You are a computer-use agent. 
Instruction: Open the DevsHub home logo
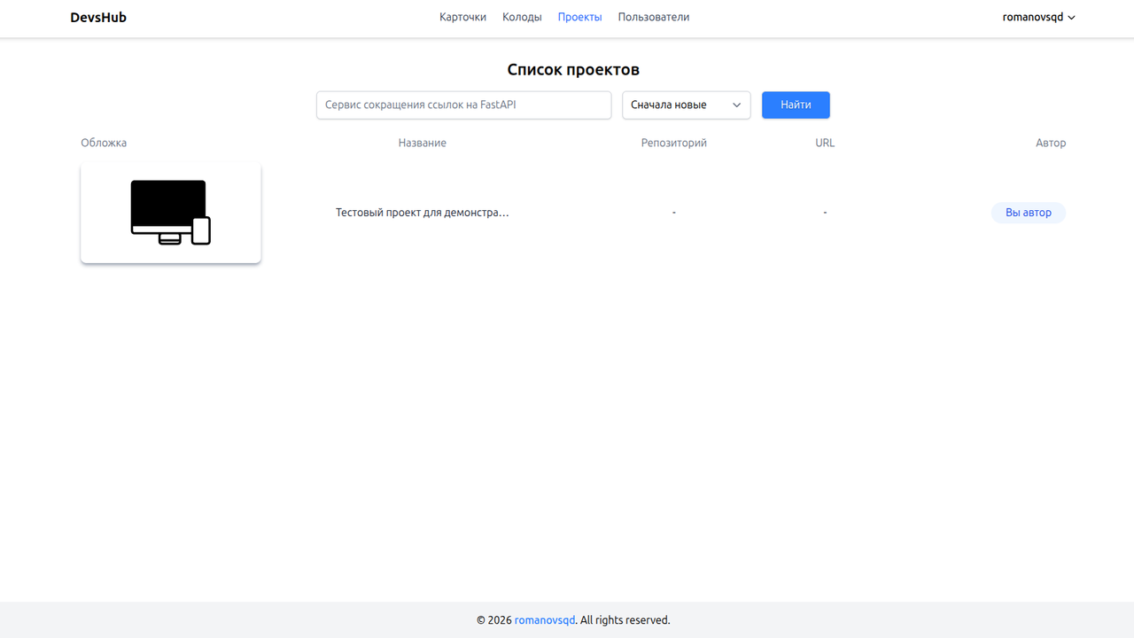click(x=97, y=17)
